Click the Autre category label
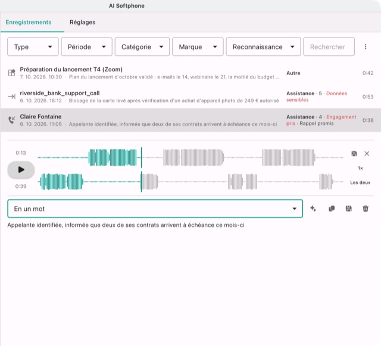Viewport: 381px width, 346px height. [293, 73]
